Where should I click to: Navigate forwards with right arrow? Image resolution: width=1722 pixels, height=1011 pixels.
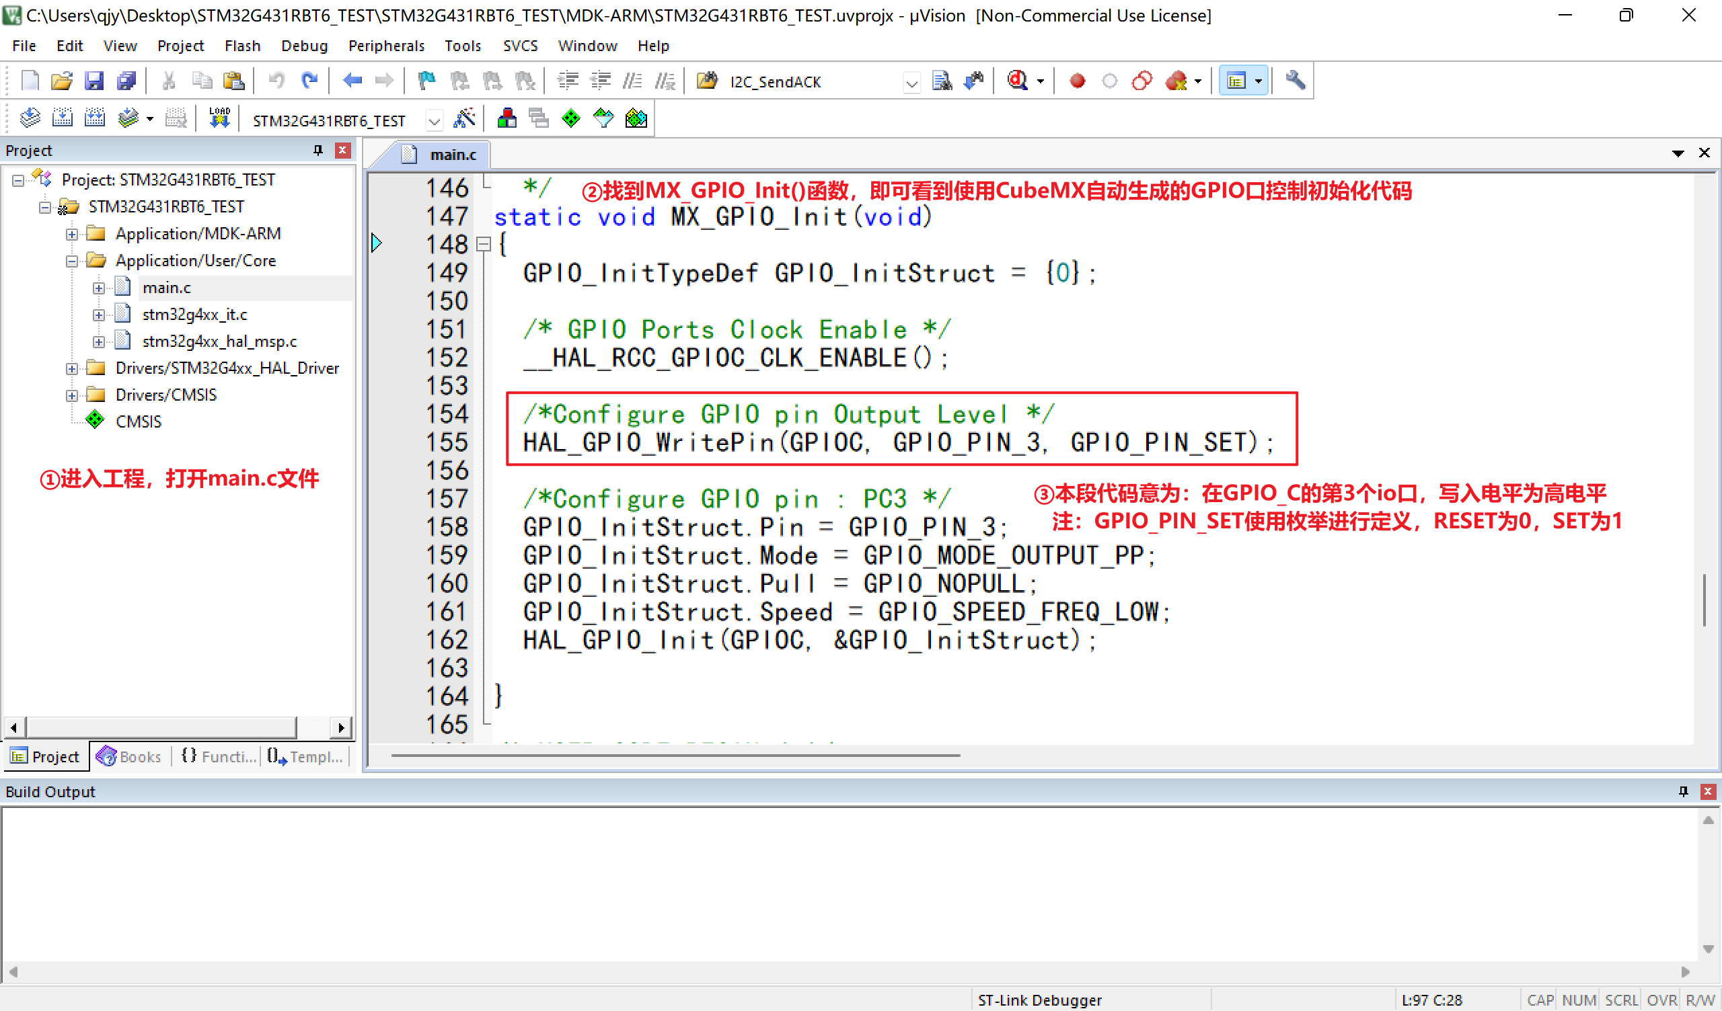pos(385,81)
